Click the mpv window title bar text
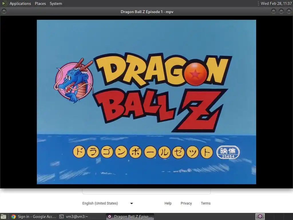293x220 pixels. [x=147, y=12]
